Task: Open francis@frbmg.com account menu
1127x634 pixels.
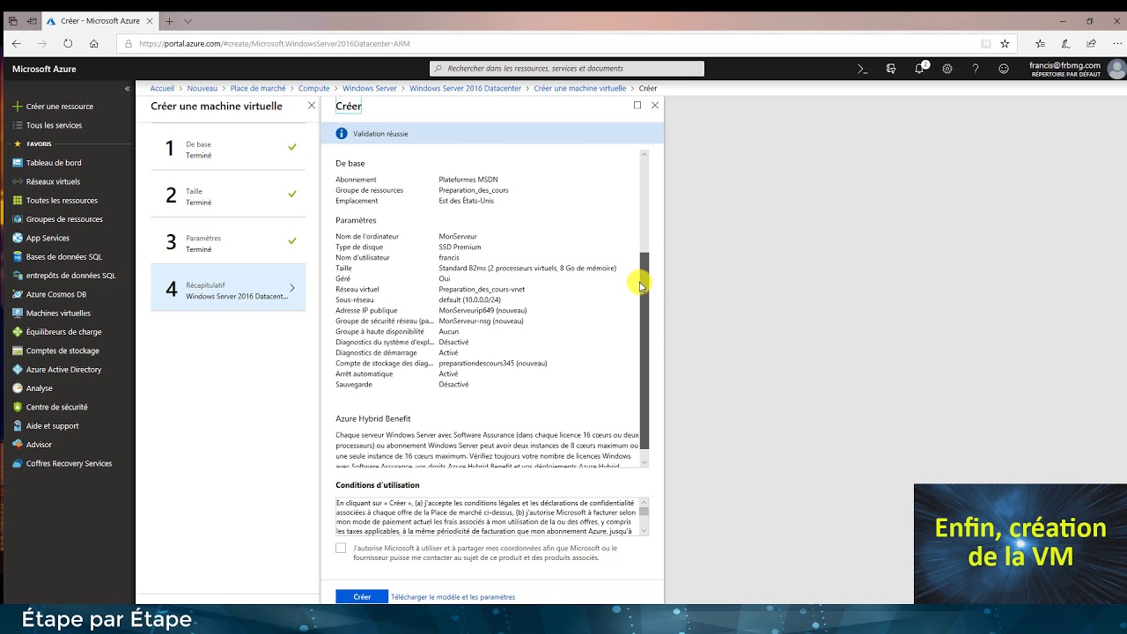Action: 1077,69
